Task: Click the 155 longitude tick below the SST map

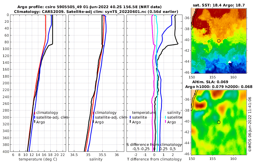Action: point(213,77)
